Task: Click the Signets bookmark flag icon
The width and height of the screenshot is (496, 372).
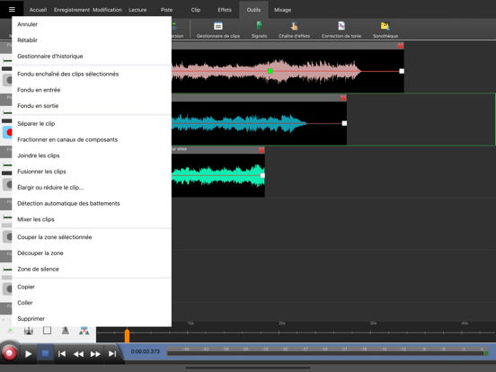Action: click(x=259, y=26)
